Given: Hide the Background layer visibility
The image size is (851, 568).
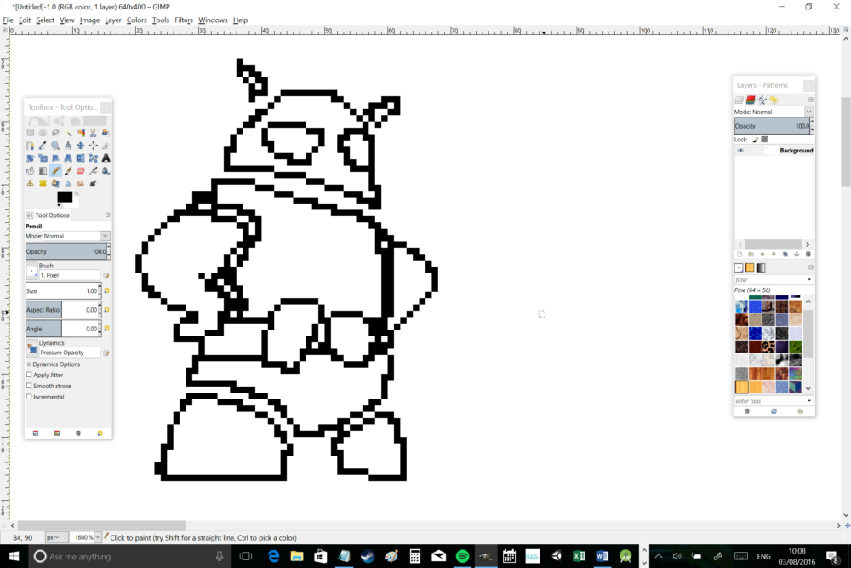Looking at the screenshot, I should [740, 150].
